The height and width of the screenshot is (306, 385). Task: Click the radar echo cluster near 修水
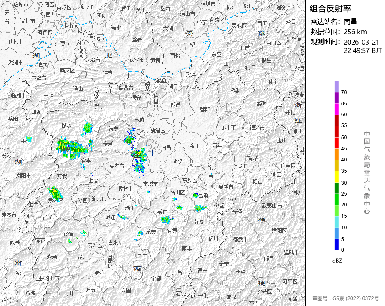(87, 128)
